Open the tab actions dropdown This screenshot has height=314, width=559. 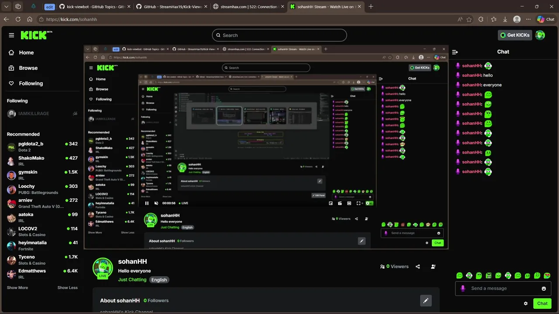coord(6,7)
